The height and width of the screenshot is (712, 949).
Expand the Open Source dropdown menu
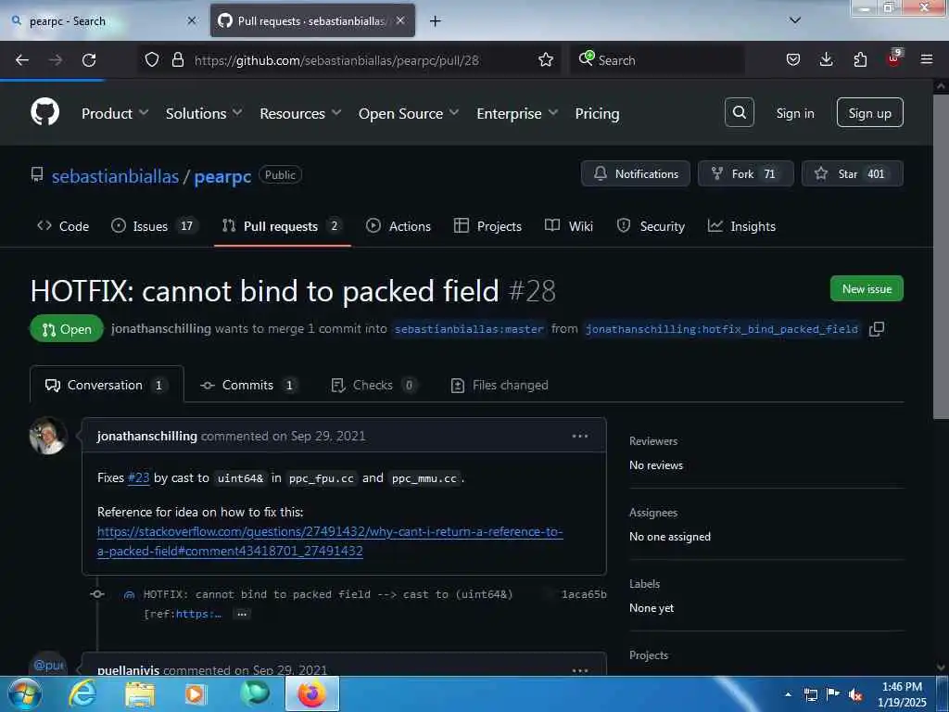point(409,113)
